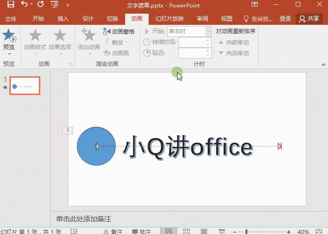Toggle the 备注 notes pane
328x234 pixels.
click(x=113, y=232)
